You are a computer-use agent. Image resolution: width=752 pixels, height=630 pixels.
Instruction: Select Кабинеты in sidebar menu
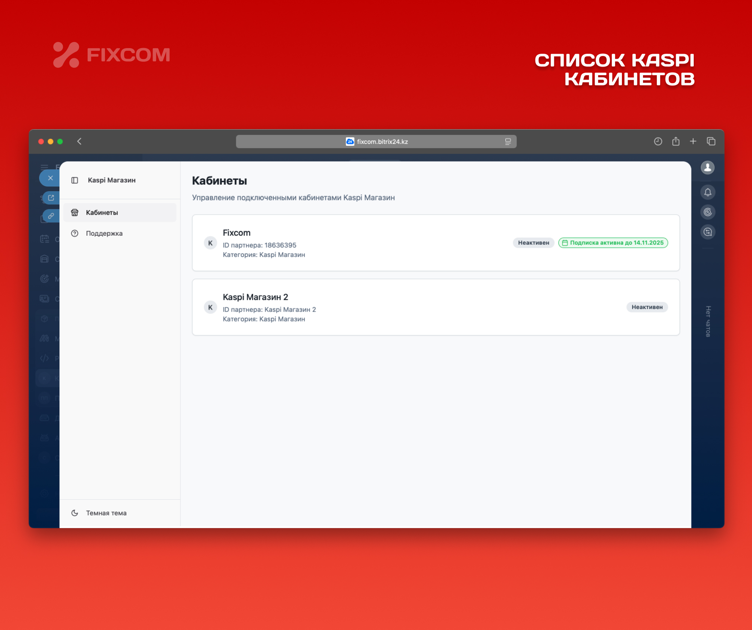pos(102,213)
